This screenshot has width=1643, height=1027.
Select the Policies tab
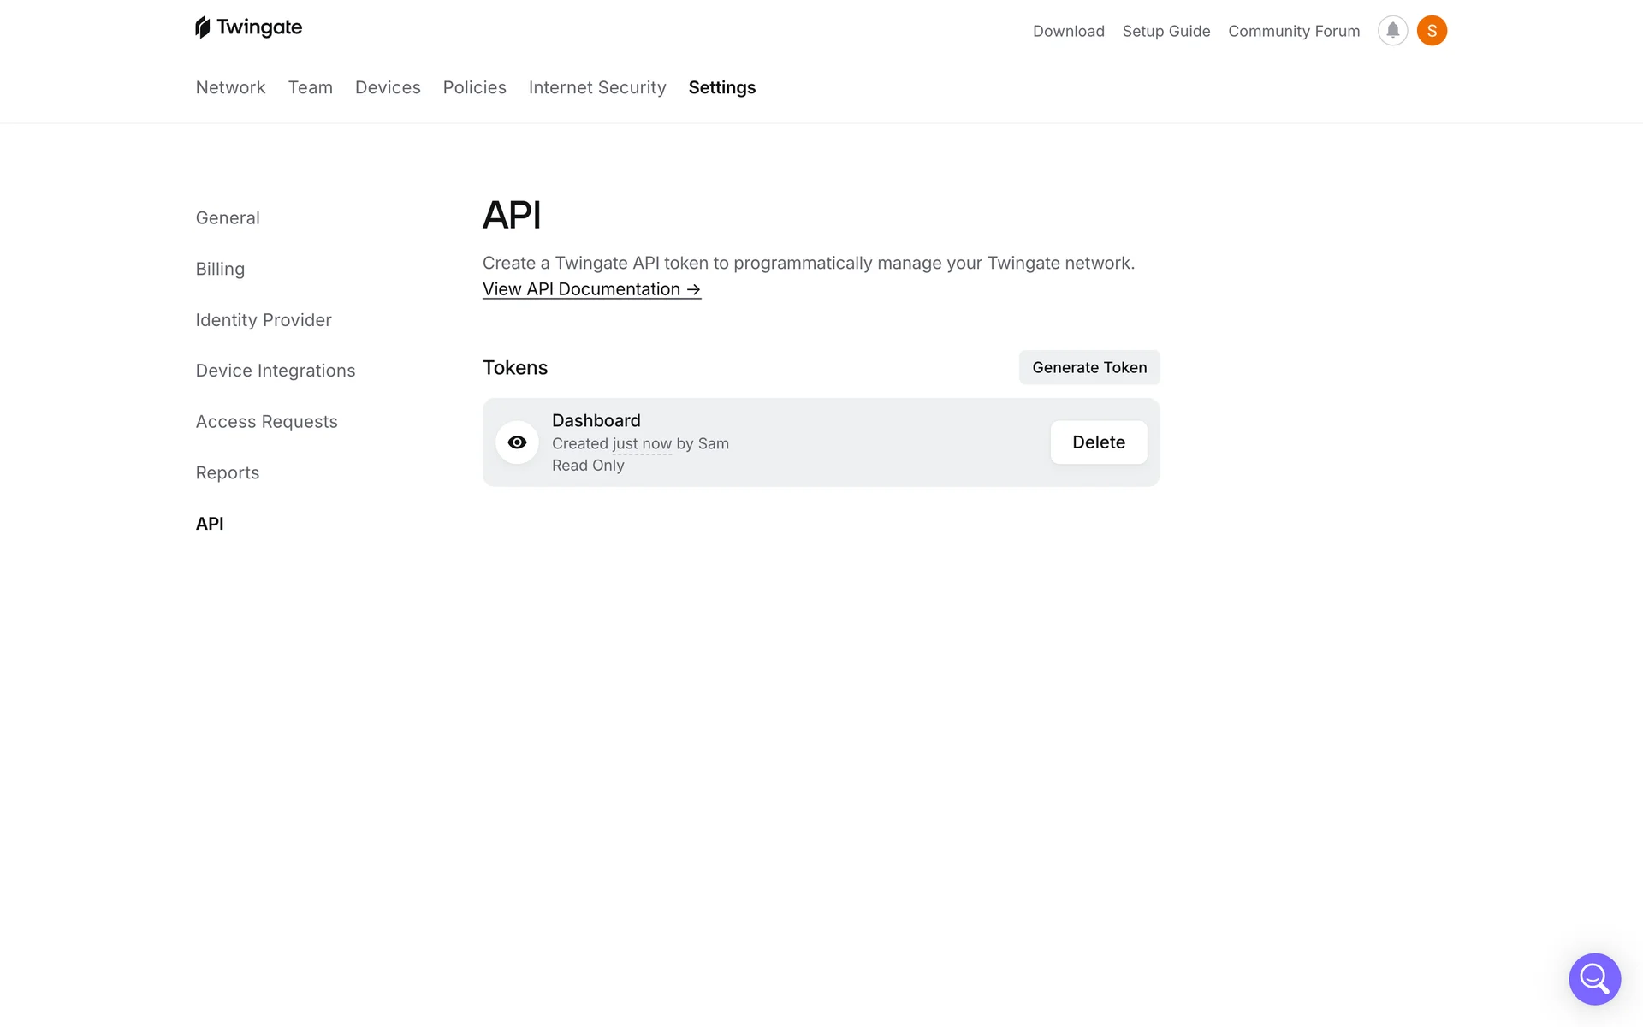pyautogui.click(x=474, y=87)
